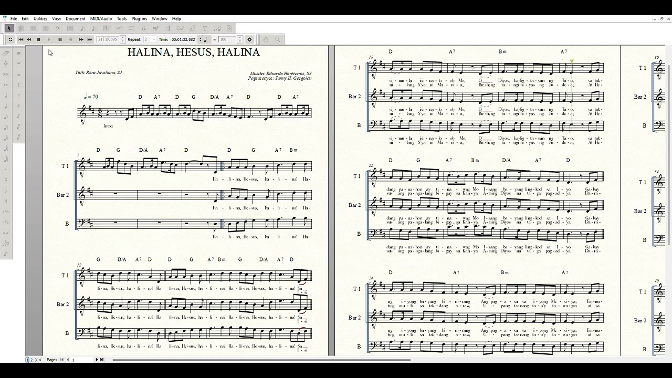The image size is (672, 378).
Task: Select the augmentation dot tool
Action: click(x=5, y=169)
